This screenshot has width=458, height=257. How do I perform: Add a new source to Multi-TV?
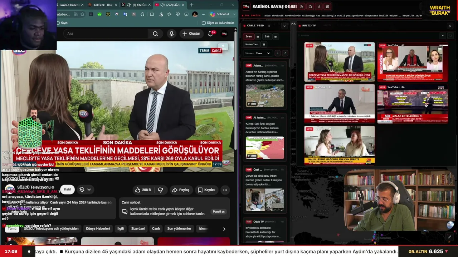point(443,36)
